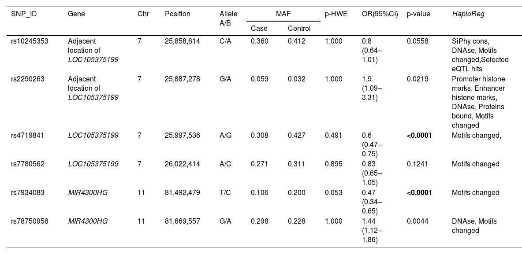Click the Control sub-header
Viewport: 522px width, 254px height.
click(299, 29)
